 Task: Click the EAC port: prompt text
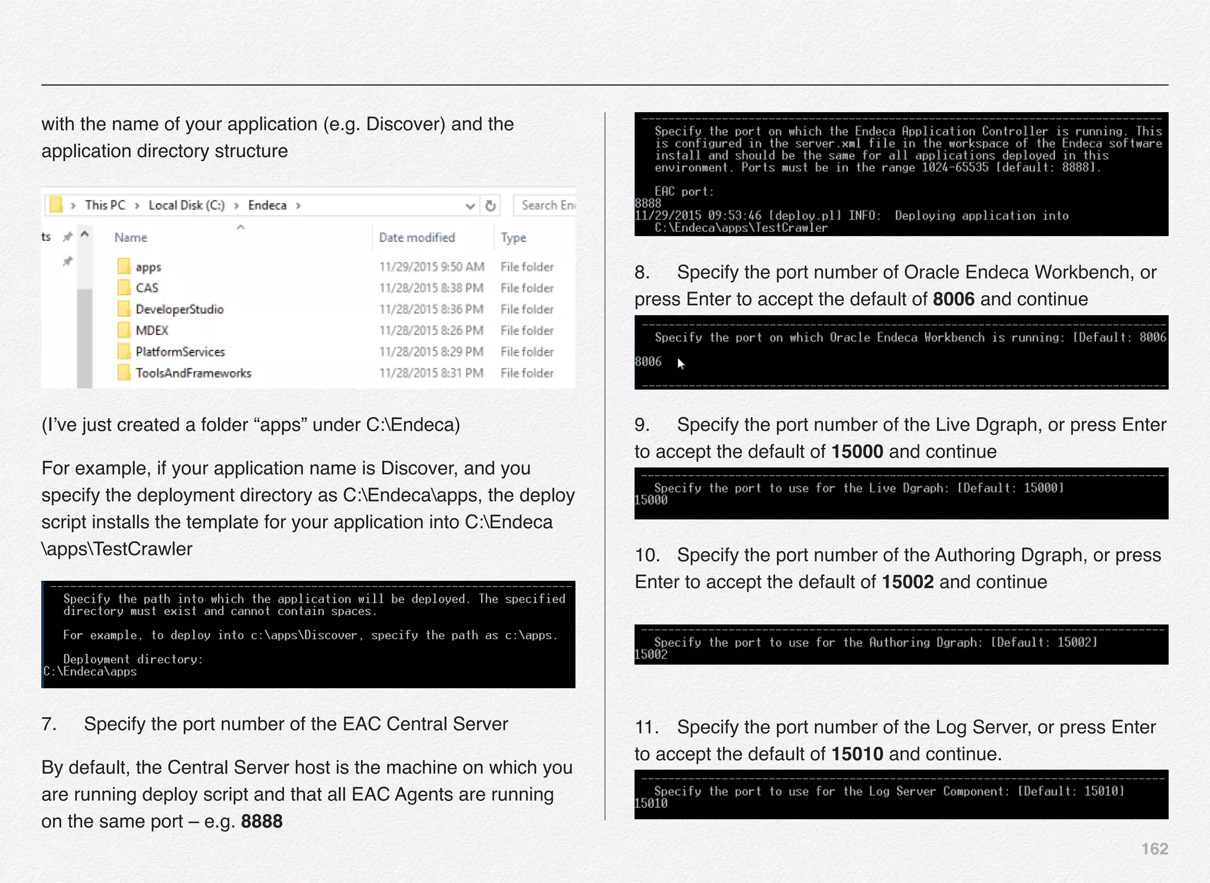pyautogui.click(x=684, y=191)
